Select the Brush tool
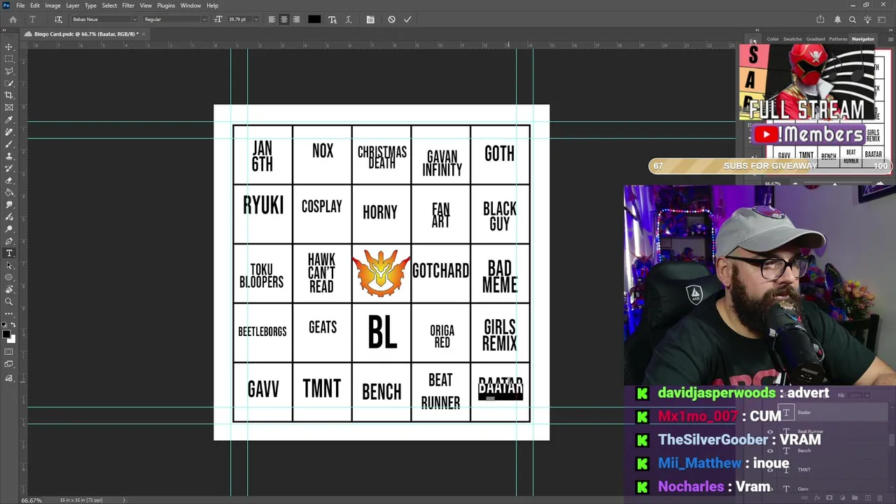The height and width of the screenshot is (504, 896). tap(9, 143)
